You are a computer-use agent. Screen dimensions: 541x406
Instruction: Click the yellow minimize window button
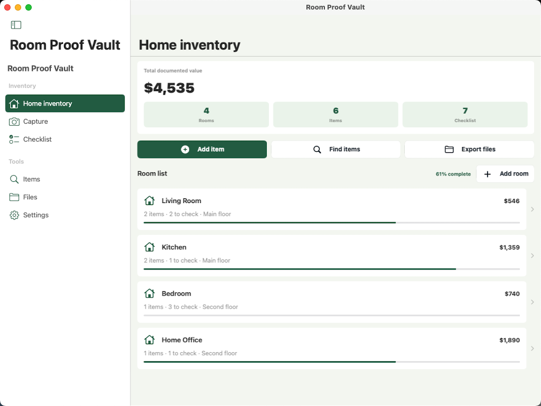pyautogui.click(x=18, y=7)
